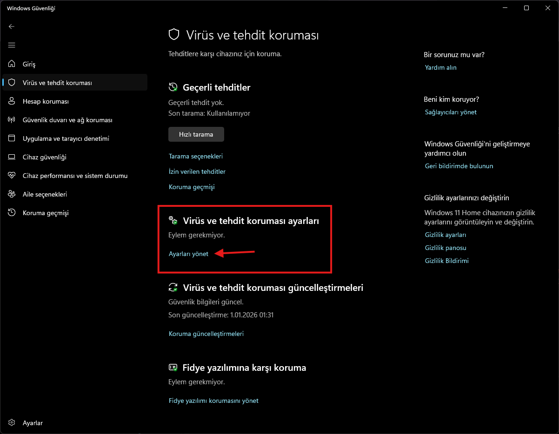Viewport: 559px width, 434px height.
Task: Open Koruma geçmişi in the sidebar
Action: click(x=46, y=213)
